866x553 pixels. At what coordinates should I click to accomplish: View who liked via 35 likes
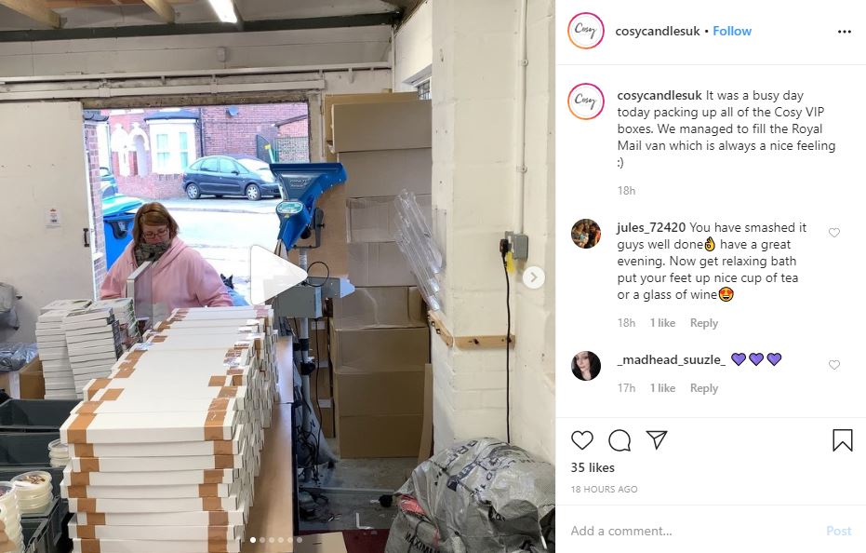point(593,468)
